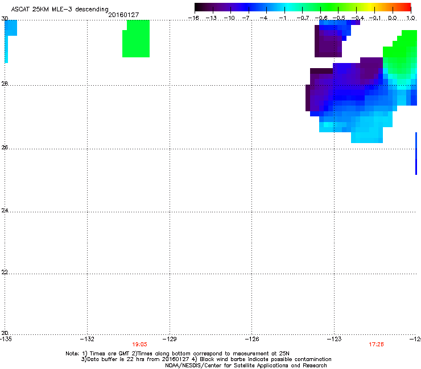Image resolution: width=421 pixels, height=369 pixels.
Task: Click the longitude label '-123'
Action: pos(335,339)
